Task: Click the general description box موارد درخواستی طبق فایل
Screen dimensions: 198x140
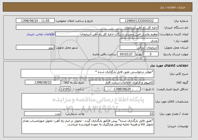Action: coord(87,73)
